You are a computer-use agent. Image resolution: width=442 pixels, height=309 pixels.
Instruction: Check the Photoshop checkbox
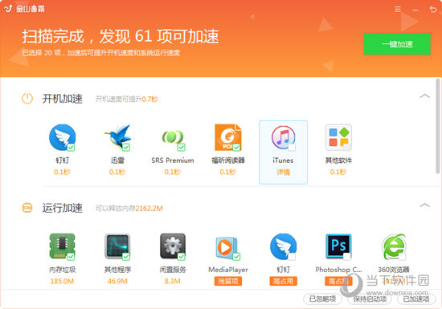[x=347, y=256]
